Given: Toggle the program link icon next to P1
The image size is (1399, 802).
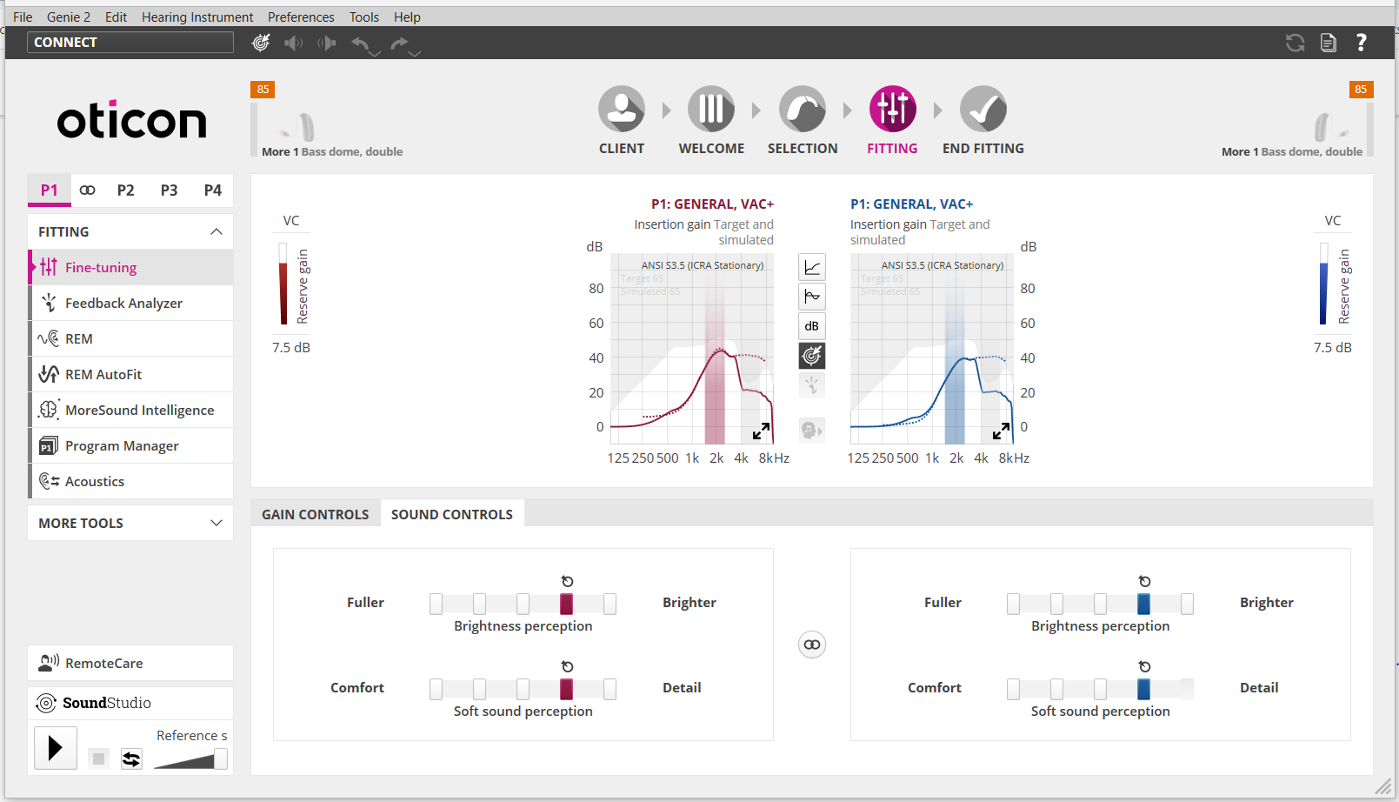Looking at the screenshot, I should coord(87,190).
